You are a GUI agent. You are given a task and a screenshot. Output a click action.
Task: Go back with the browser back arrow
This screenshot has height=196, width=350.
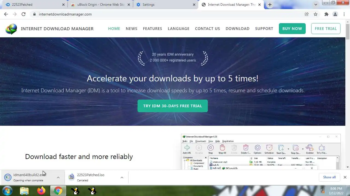(6, 14)
